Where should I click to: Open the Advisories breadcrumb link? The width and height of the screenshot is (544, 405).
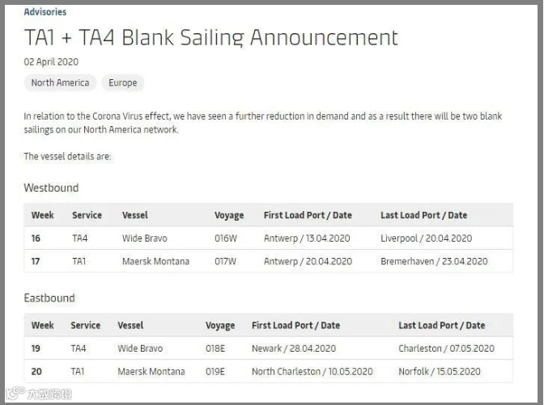point(45,12)
